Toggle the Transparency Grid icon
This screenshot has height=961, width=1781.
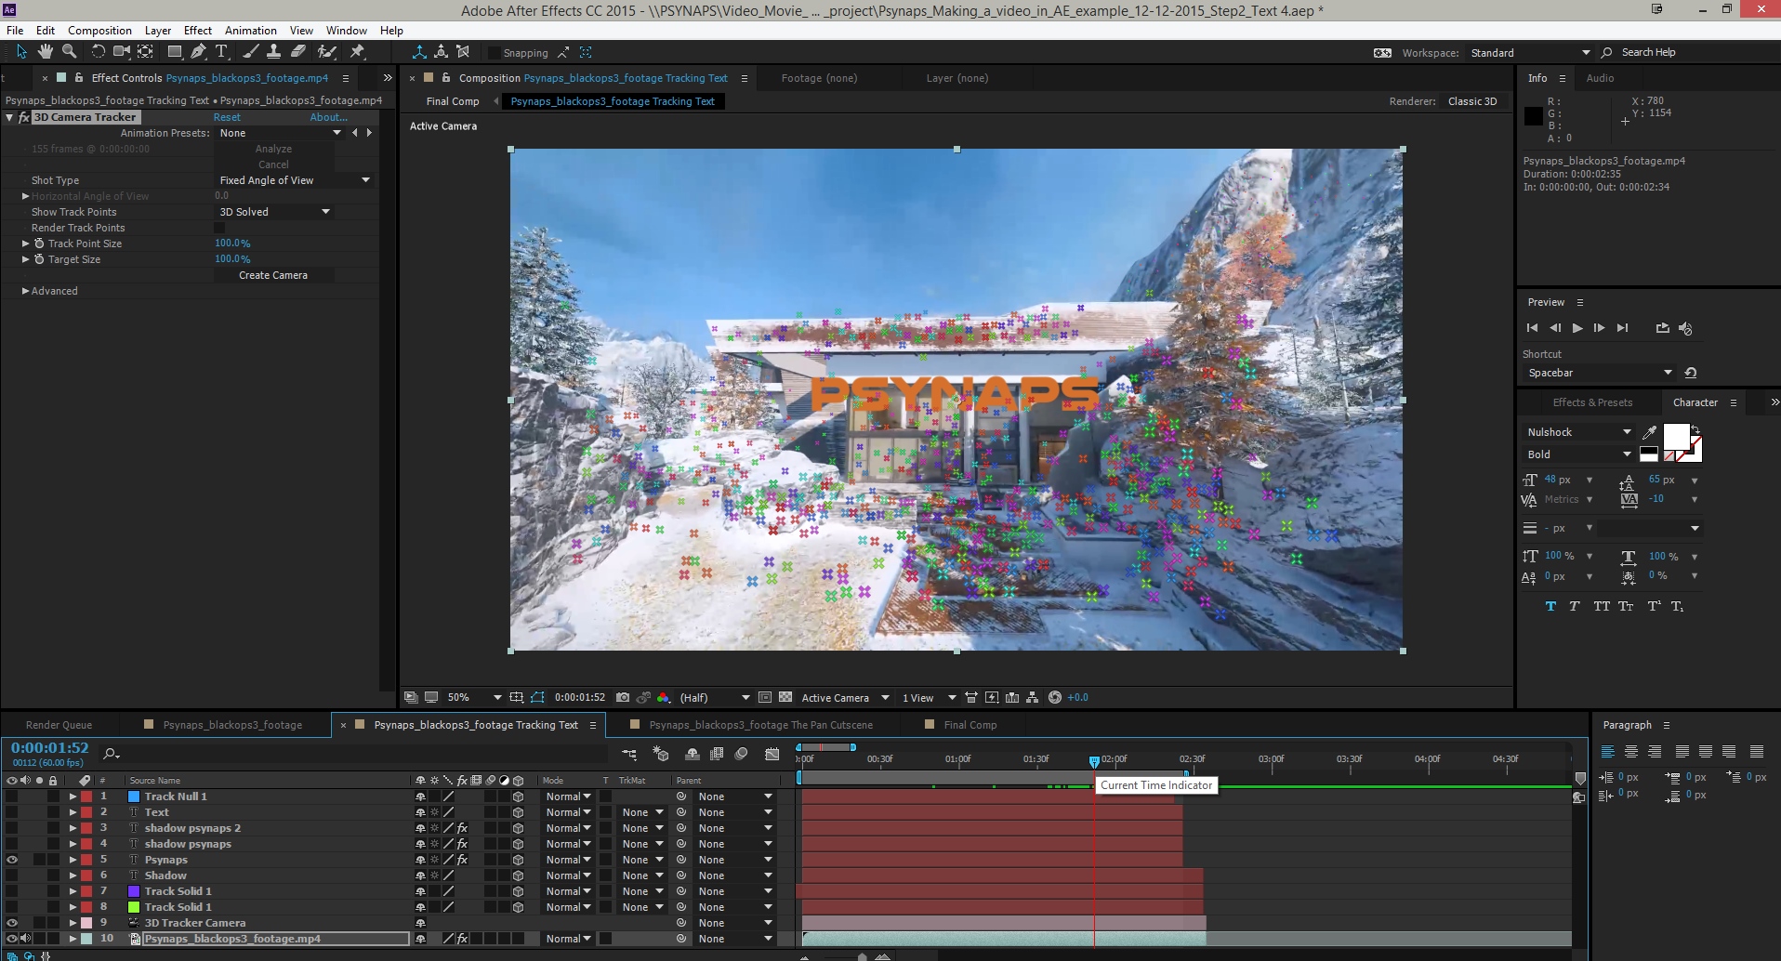point(785,697)
